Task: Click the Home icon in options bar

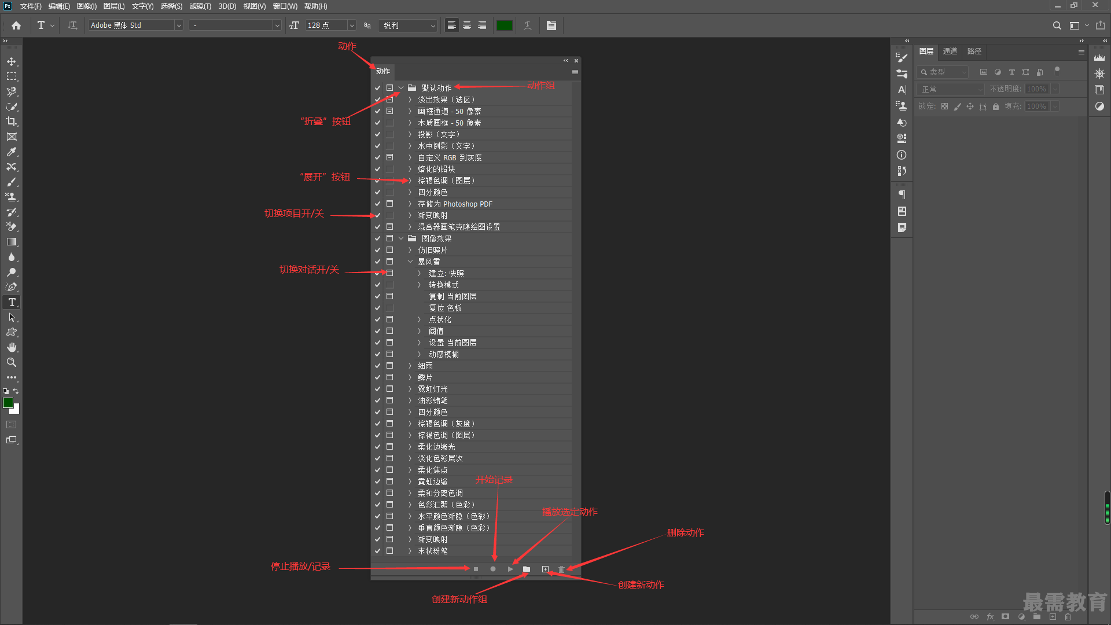Action: click(x=16, y=25)
